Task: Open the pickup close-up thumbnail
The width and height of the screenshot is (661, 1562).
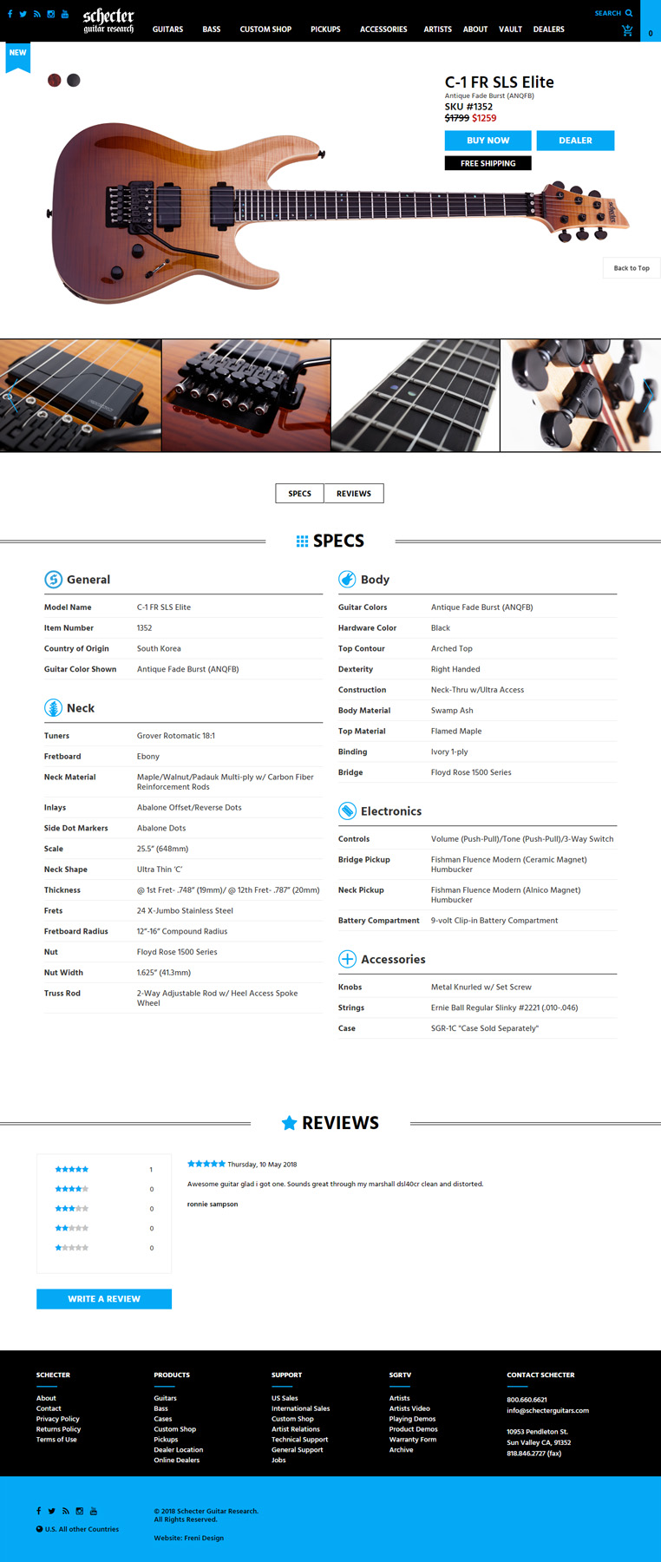Action: pos(81,396)
